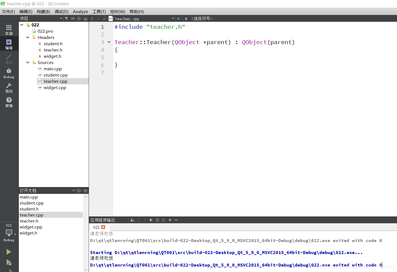
Task: Switch to Edit (编辑) mode
Action: pyautogui.click(x=9, y=44)
